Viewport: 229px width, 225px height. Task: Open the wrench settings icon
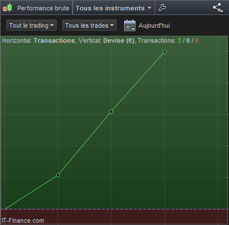point(162,7)
